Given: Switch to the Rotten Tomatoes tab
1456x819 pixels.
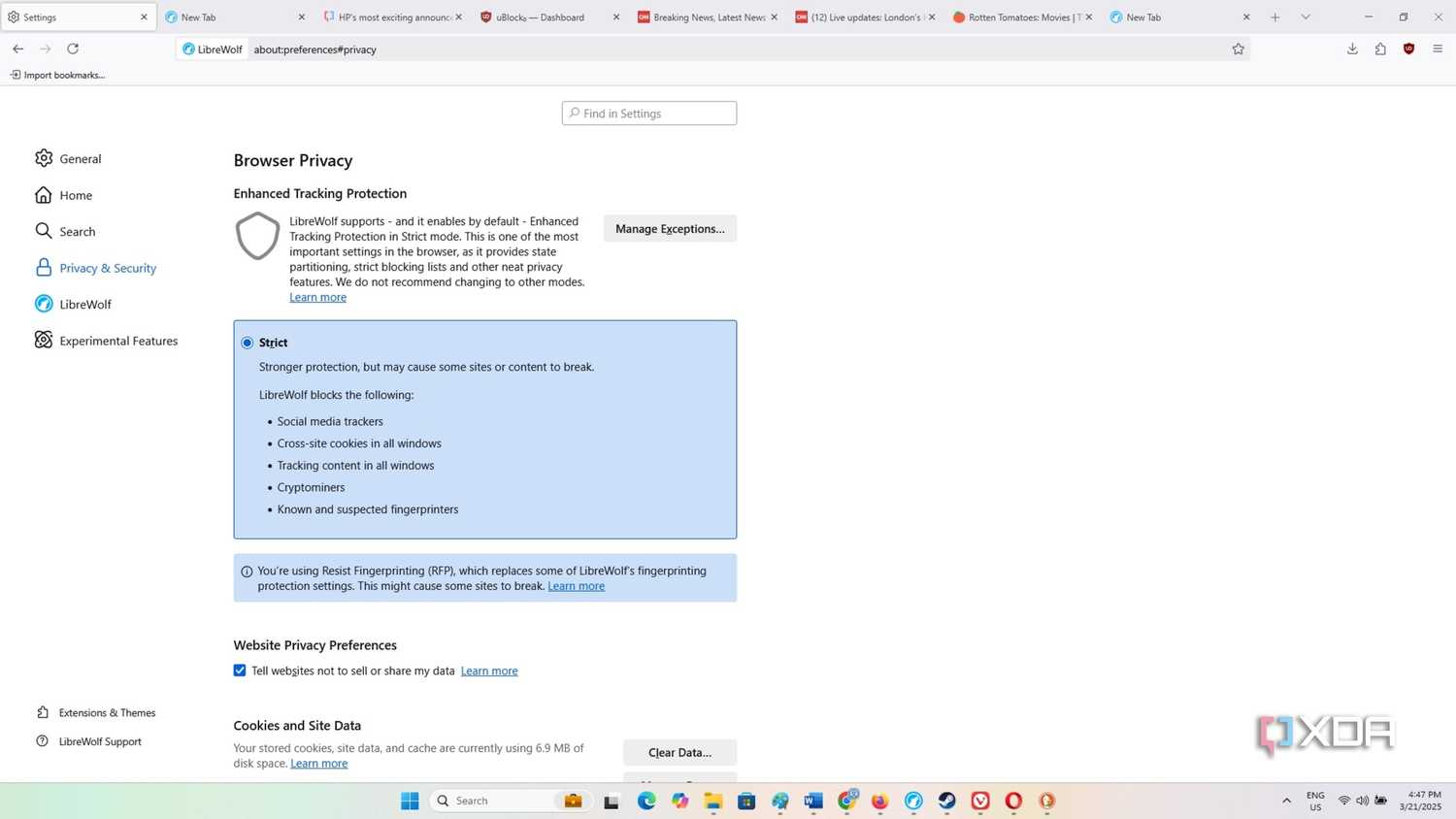Looking at the screenshot, I should [1022, 17].
